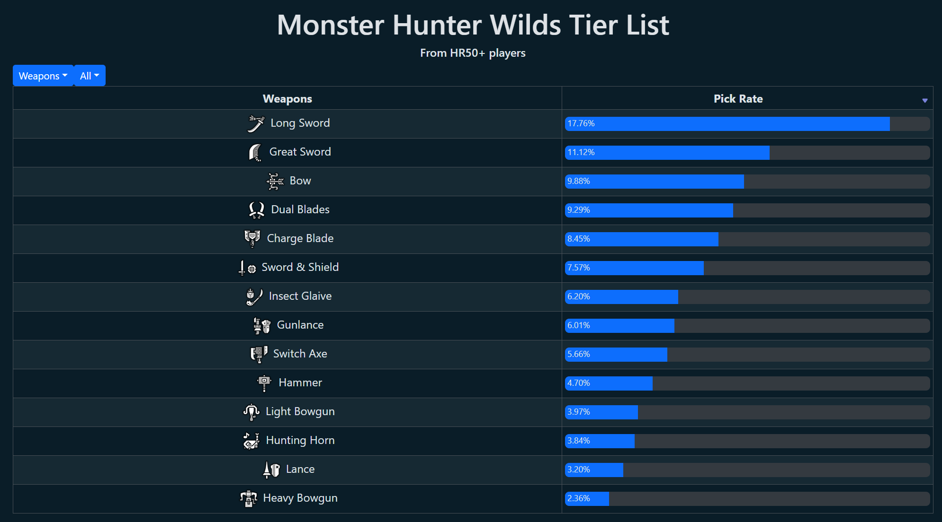This screenshot has height=522, width=942.
Task: Sort by the Pick Rate column header
Action: (738, 99)
